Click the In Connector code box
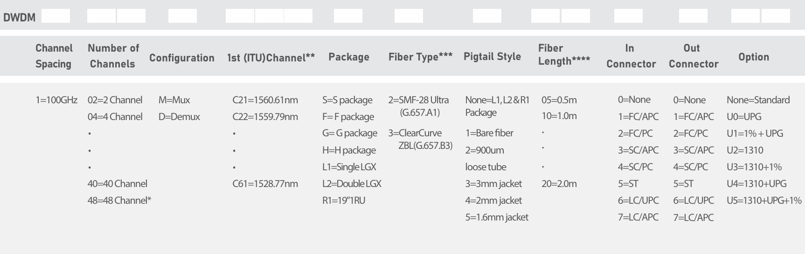This screenshot has width=805, height=254. (628, 16)
